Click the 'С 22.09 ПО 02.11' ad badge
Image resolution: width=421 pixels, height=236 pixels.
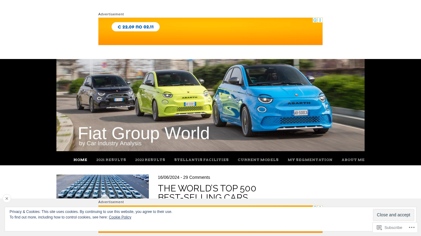(136, 27)
